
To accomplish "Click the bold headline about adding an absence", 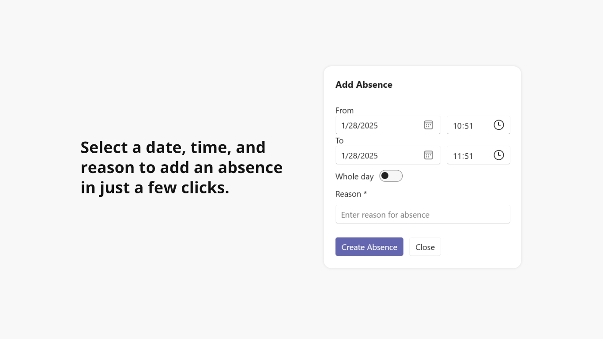I will coord(181,167).
